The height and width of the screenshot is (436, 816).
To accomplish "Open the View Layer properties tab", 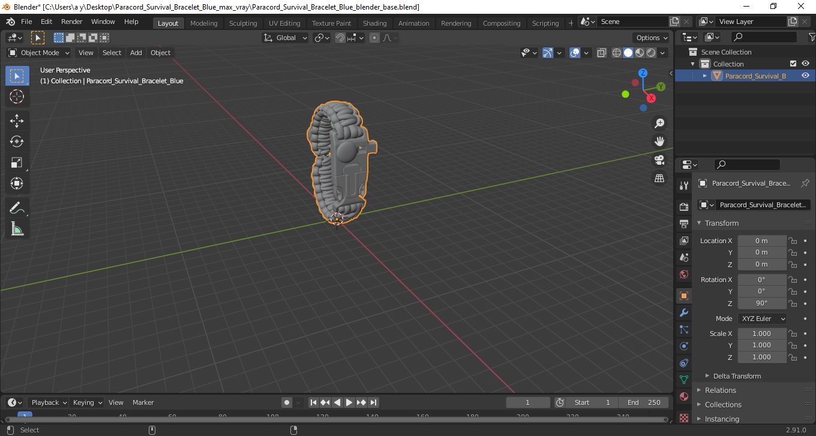I will tap(684, 240).
